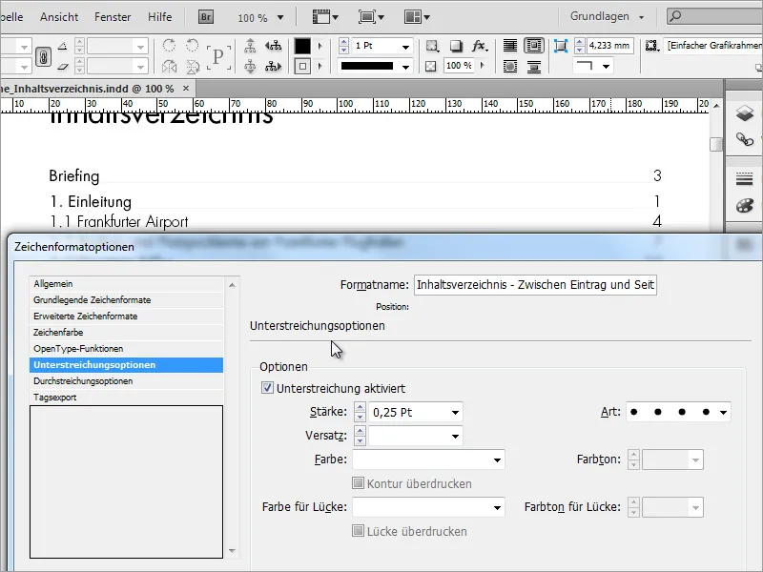This screenshot has height=572, width=763.
Task: Open the Ansicht menu
Action: click(59, 17)
